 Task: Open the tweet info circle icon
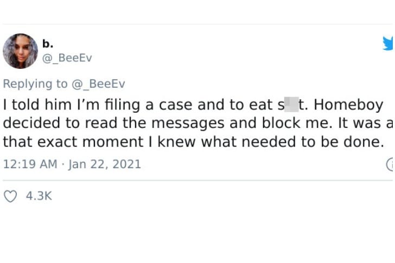[x=390, y=164]
